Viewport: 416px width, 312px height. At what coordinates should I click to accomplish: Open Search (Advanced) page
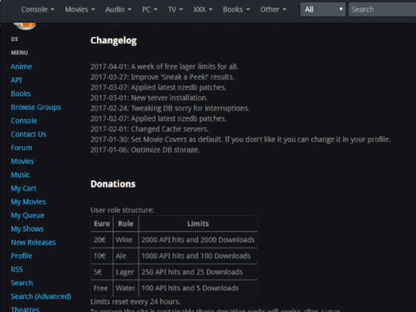(x=41, y=296)
